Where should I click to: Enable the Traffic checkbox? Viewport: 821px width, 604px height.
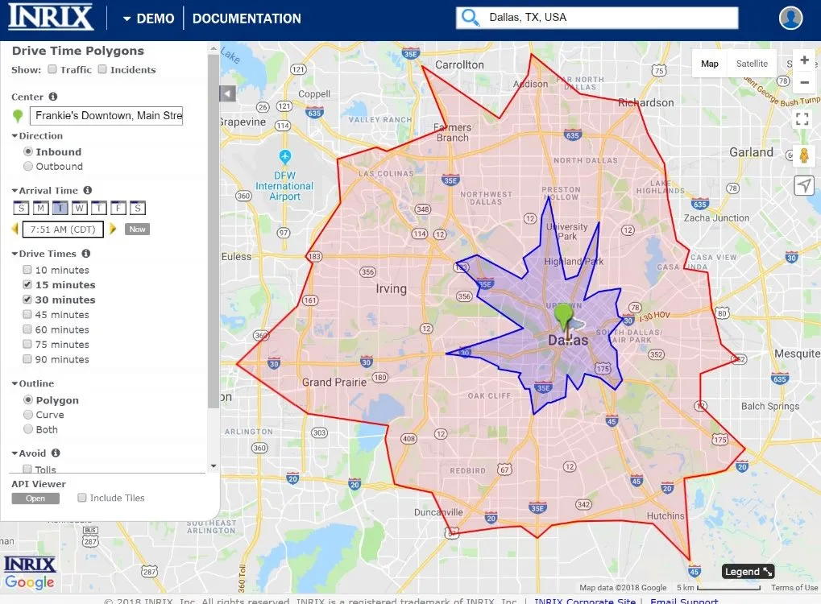coord(52,69)
